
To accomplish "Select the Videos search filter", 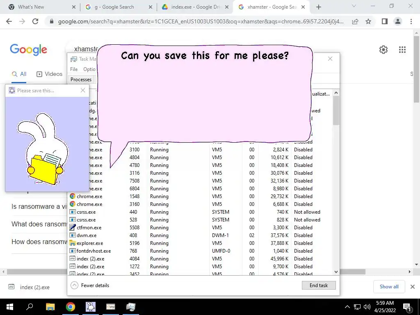I will [x=49, y=74].
